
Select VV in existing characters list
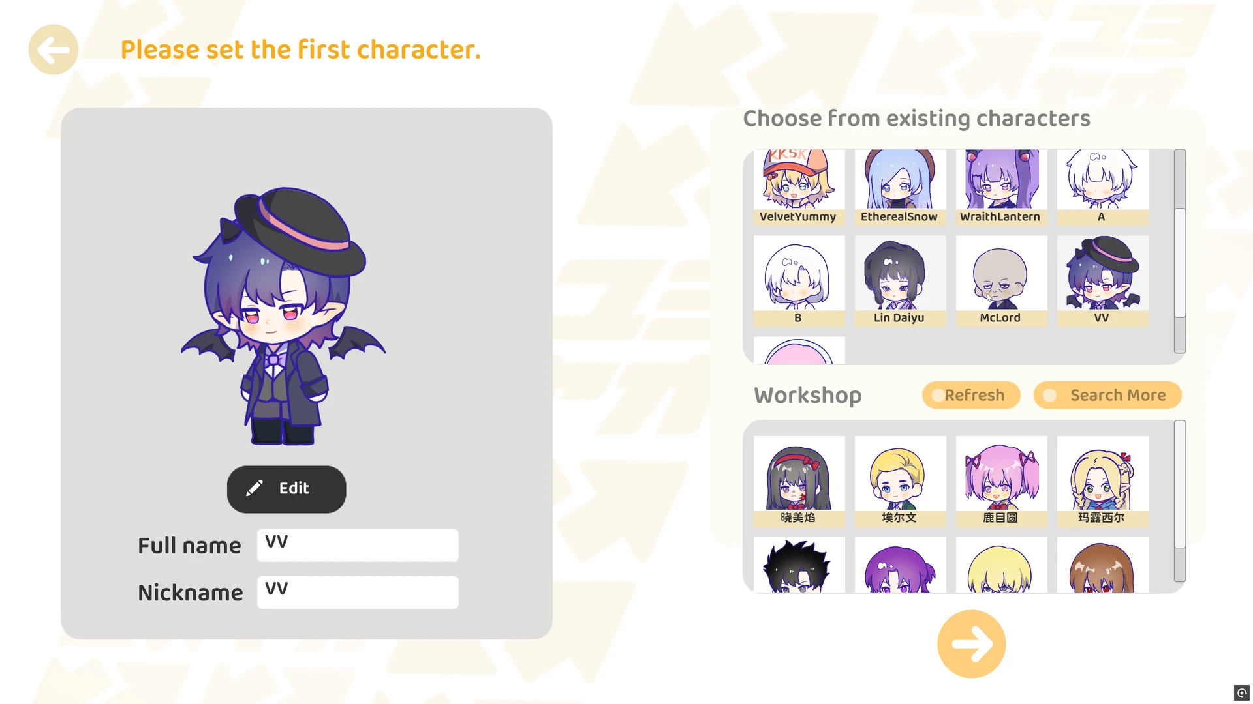[1102, 281]
